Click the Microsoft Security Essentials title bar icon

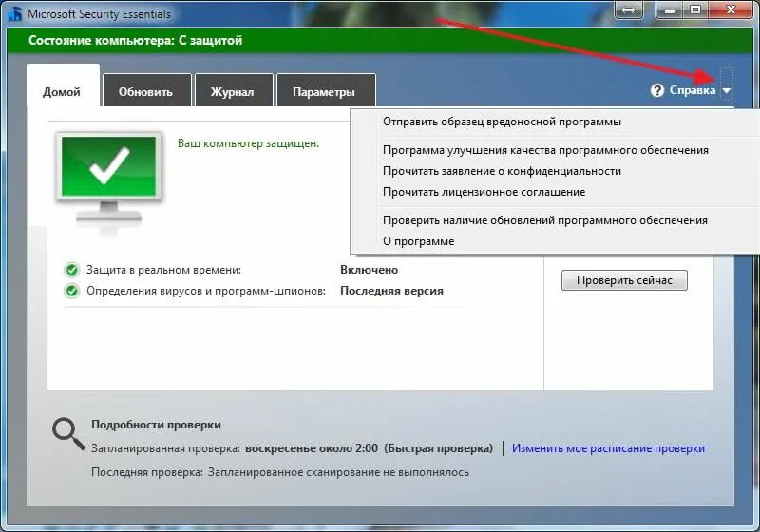coord(14,13)
